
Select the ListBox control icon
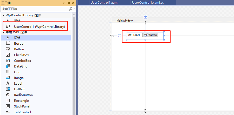pyautogui.click(x=8, y=89)
